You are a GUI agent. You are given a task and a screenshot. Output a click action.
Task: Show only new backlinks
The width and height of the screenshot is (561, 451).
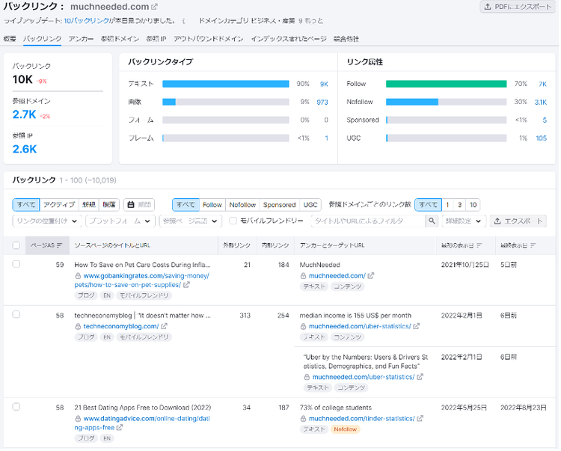tap(89, 205)
